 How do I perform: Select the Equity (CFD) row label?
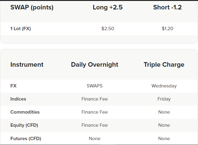pyautogui.click(x=24, y=125)
